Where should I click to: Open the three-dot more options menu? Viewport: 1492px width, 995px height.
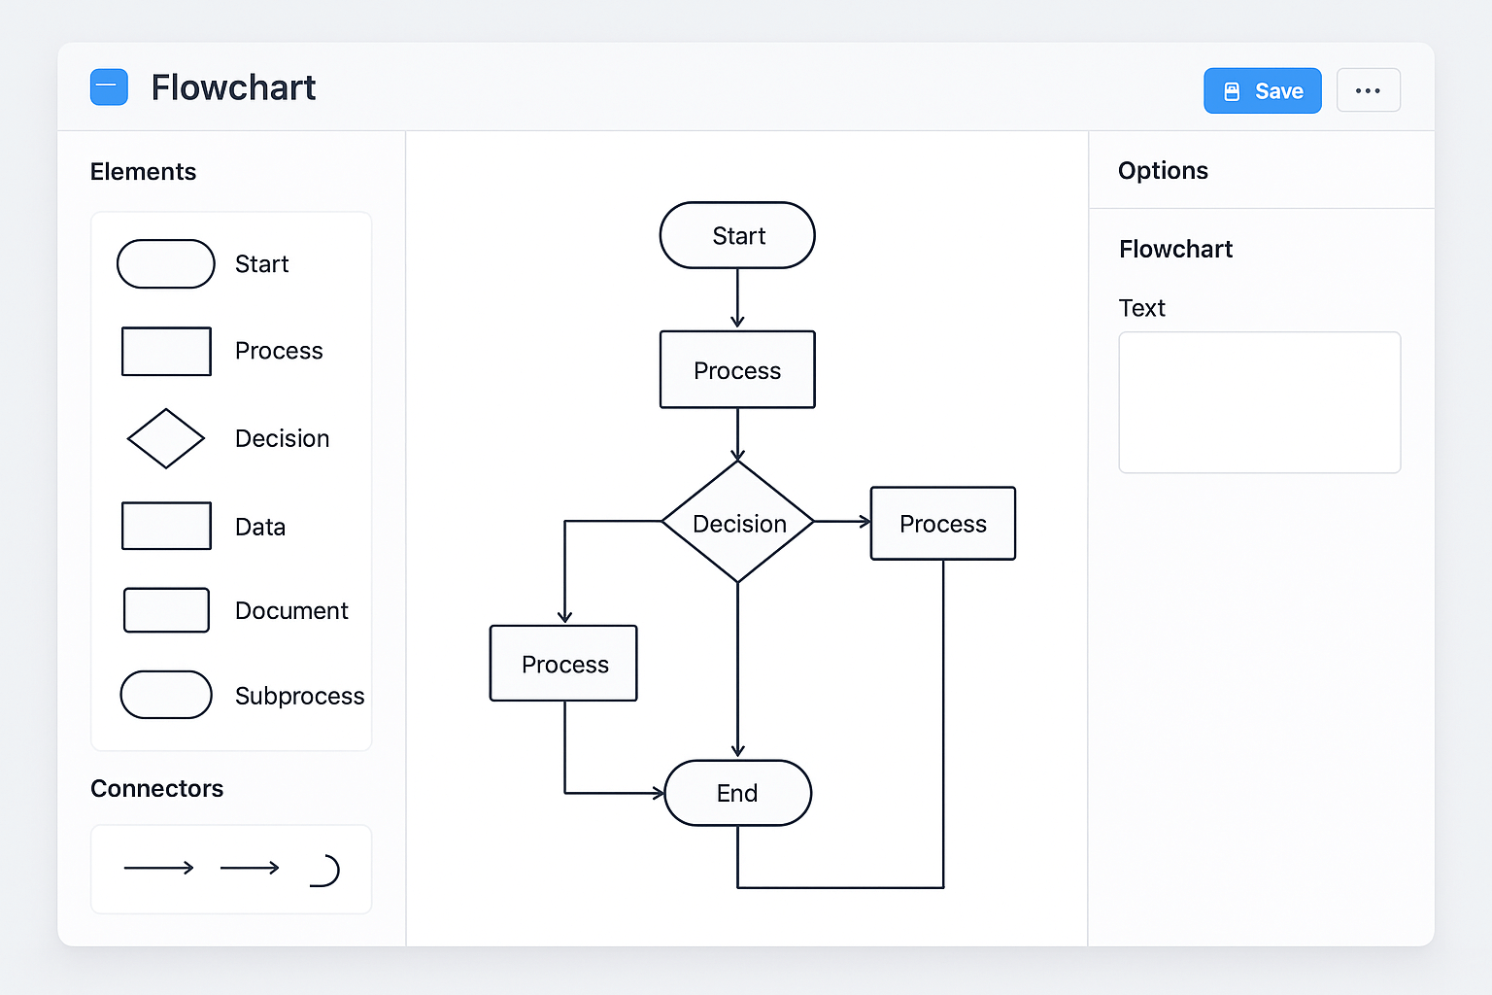point(1368,90)
